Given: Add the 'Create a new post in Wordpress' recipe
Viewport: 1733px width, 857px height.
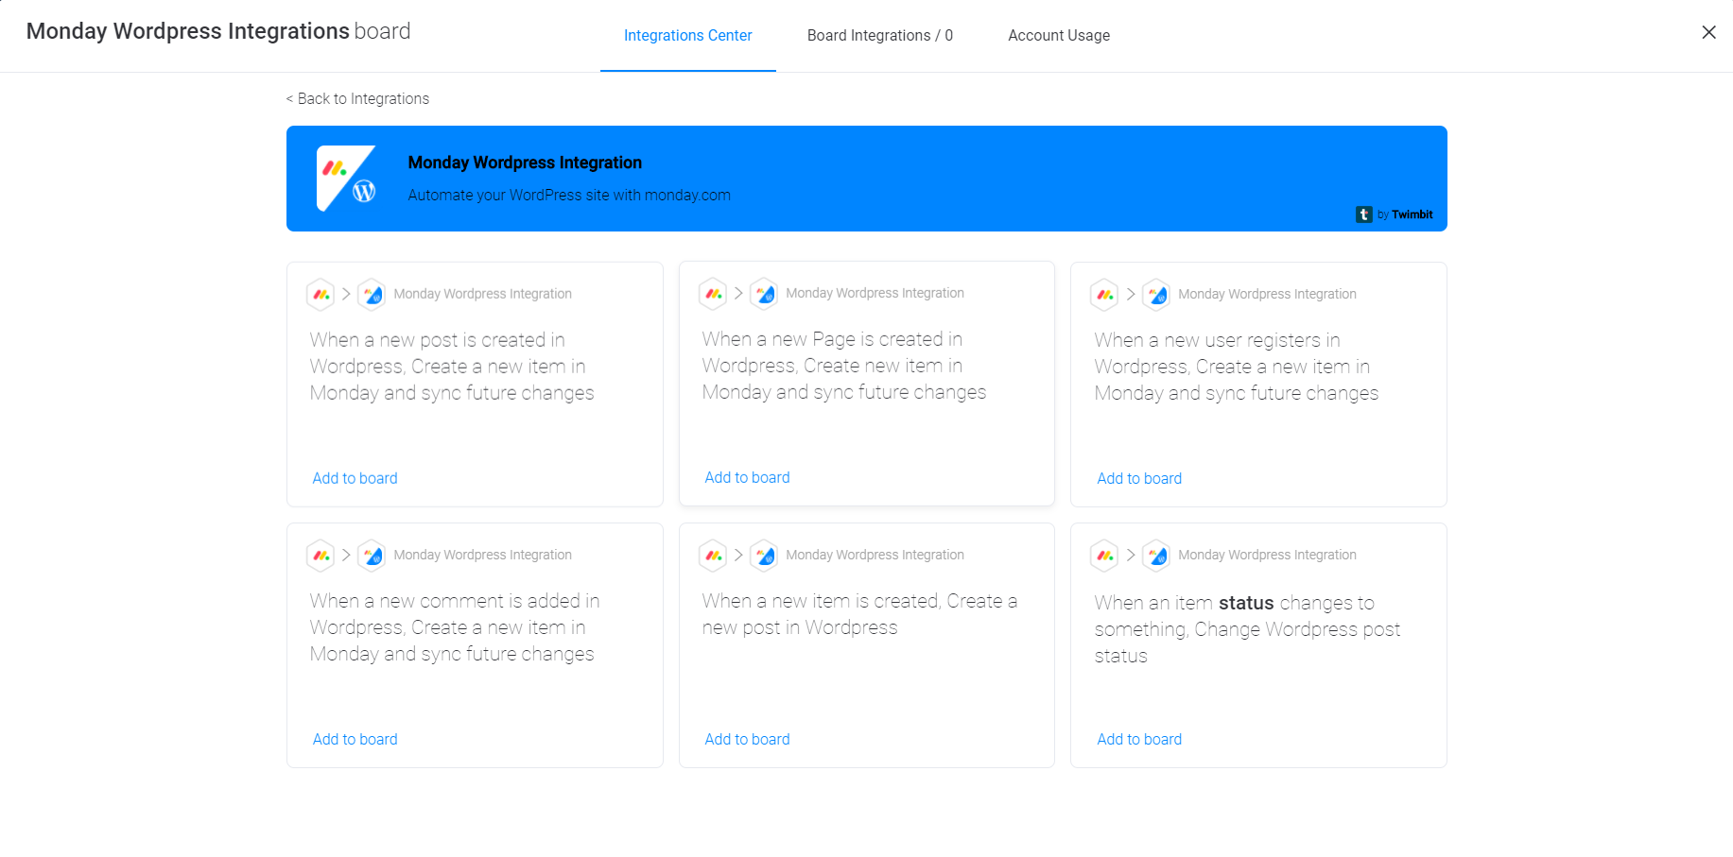Looking at the screenshot, I should tap(747, 739).
